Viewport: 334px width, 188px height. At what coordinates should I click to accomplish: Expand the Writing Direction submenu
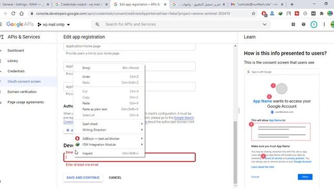pos(109,130)
